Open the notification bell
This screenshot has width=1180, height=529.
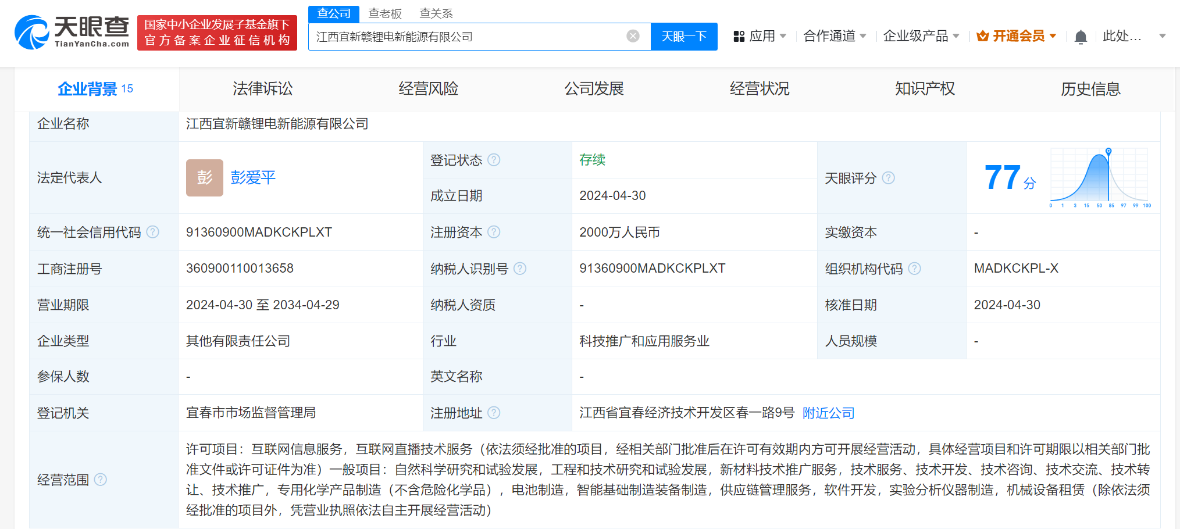1080,37
